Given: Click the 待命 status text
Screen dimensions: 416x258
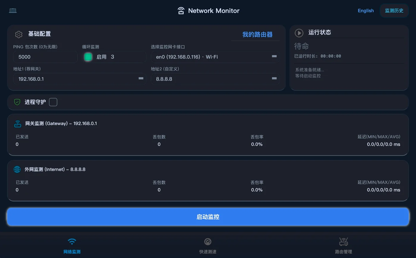Looking at the screenshot, I should tap(302, 46).
